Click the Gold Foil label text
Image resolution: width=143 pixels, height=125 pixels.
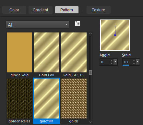click(47, 75)
